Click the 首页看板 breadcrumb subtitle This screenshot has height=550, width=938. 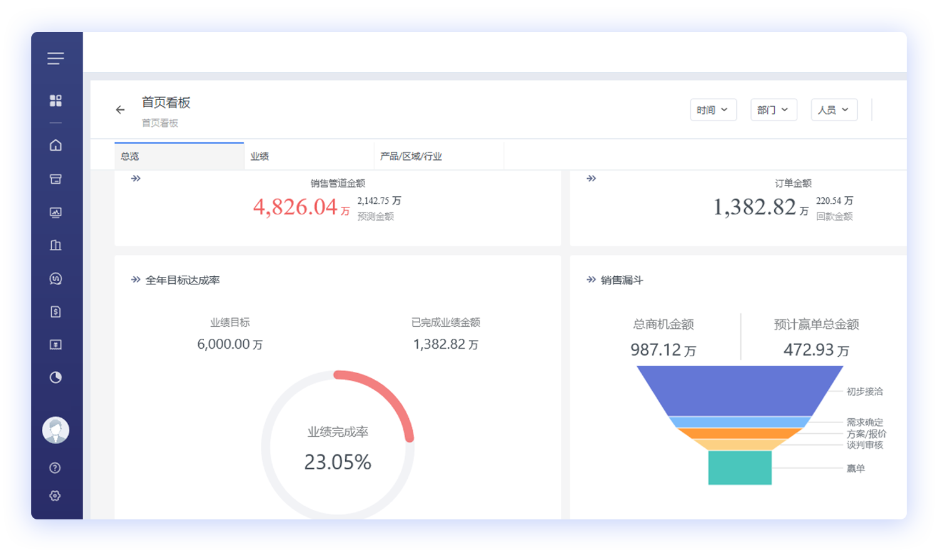160,123
